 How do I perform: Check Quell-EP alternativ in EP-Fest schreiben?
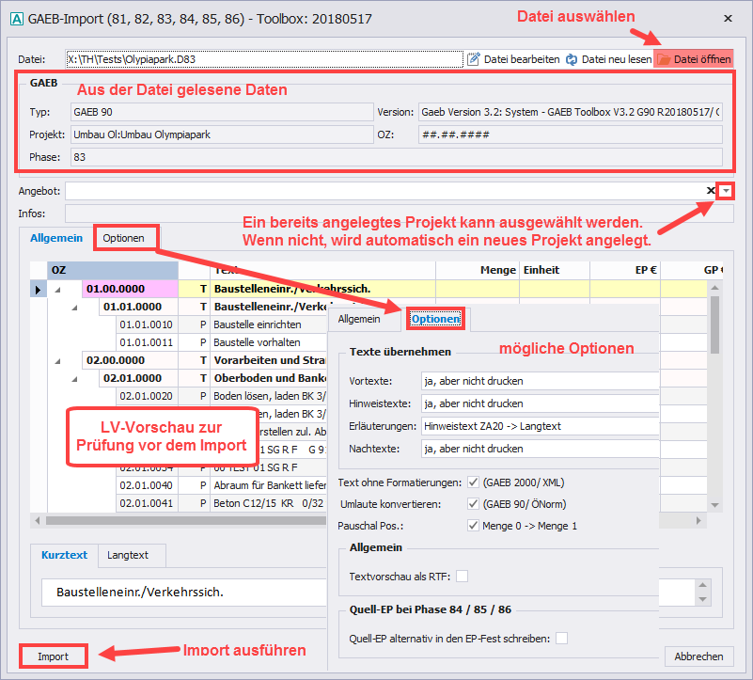pyautogui.click(x=561, y=639)
